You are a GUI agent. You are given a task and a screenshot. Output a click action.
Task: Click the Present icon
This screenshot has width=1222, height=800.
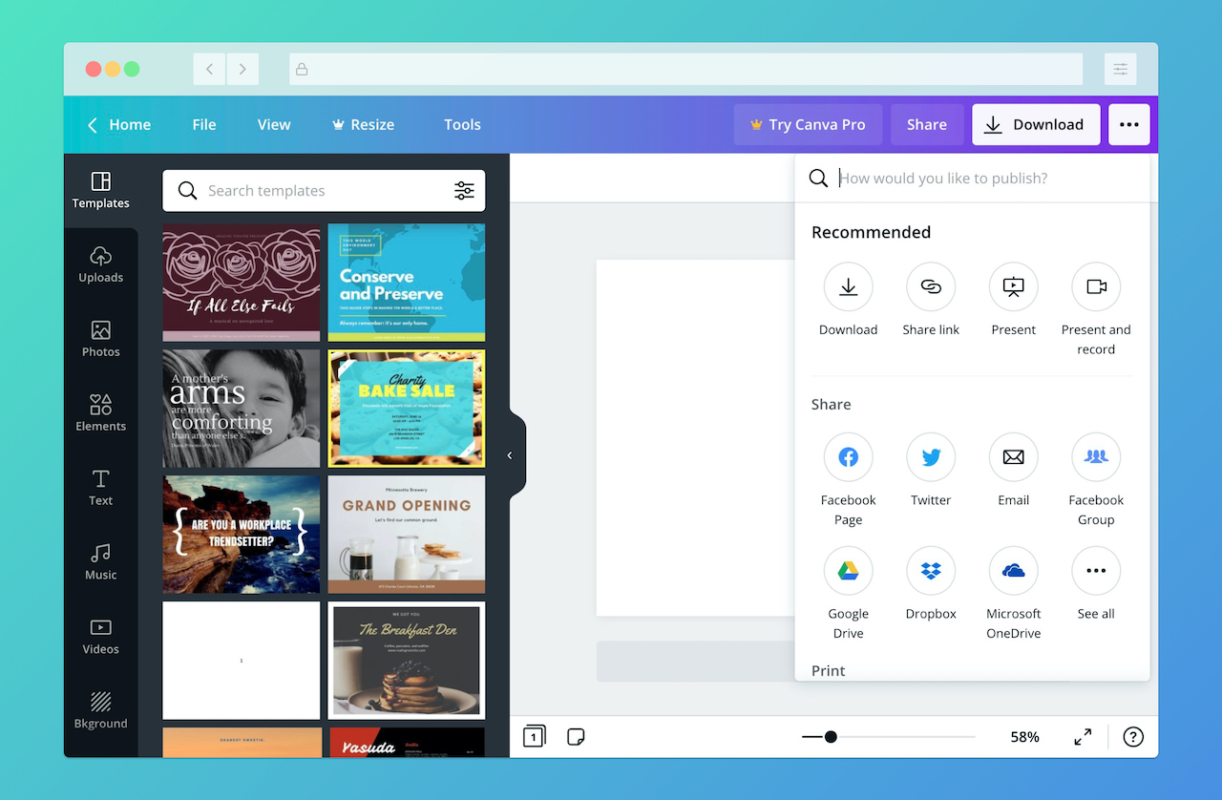(x=1013, y=286)
